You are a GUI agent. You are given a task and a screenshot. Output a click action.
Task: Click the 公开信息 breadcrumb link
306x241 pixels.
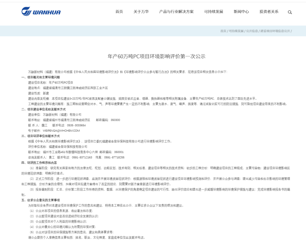tap(252, 31)
